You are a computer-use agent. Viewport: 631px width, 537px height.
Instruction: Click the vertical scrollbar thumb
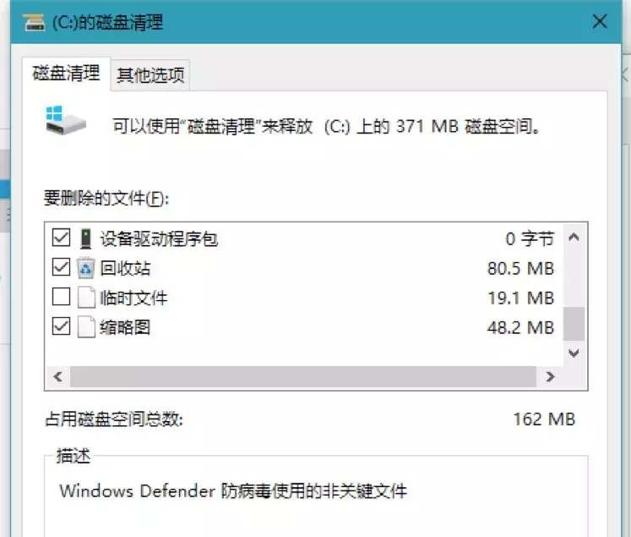[574, 323]
